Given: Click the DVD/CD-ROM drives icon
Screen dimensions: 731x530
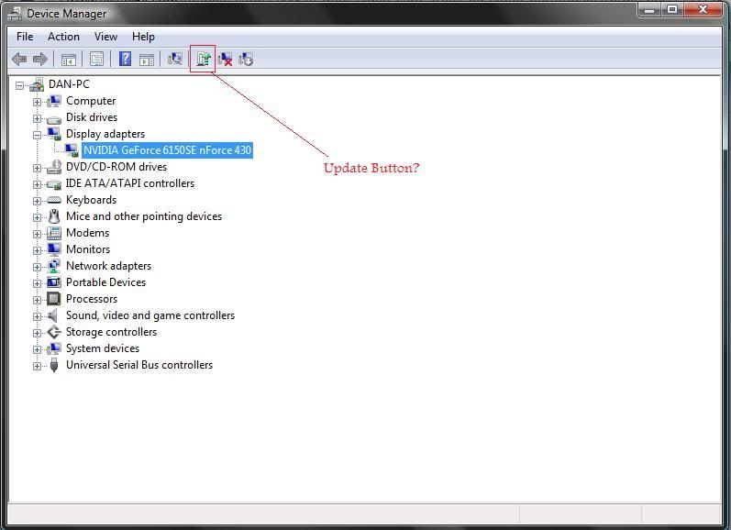Looking at the screenshot, I should click(x=54, y=167).
